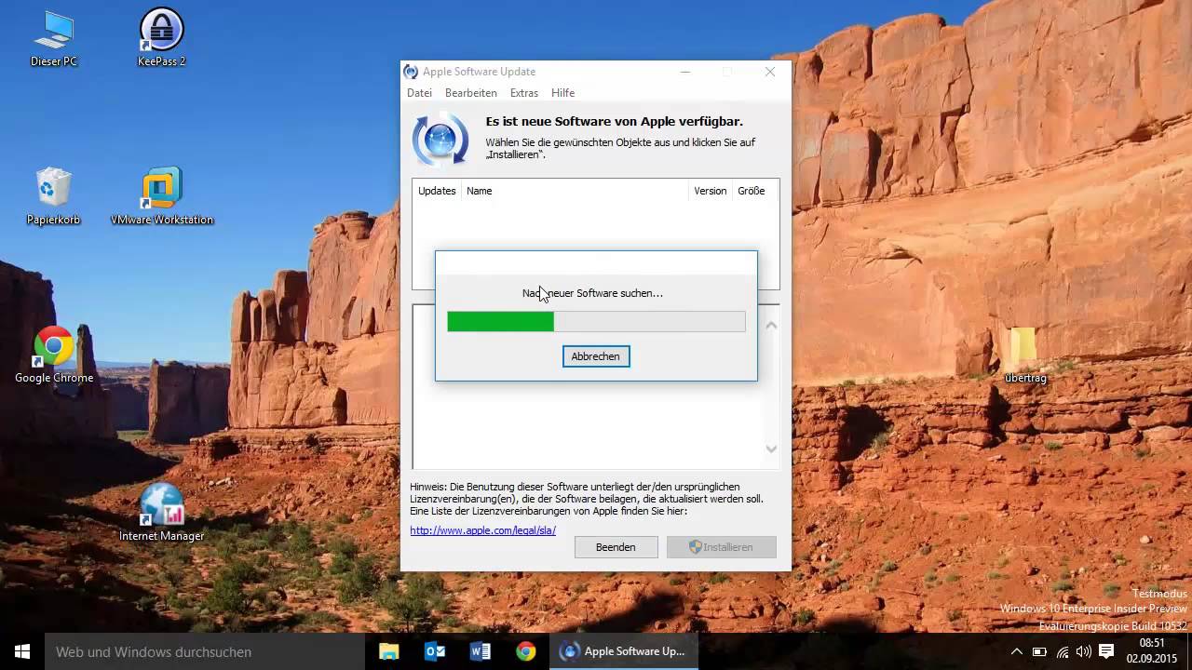Open apple.com/legal/sla link
The width and height of the screenshot is (1192, 670).
[483, 530]
